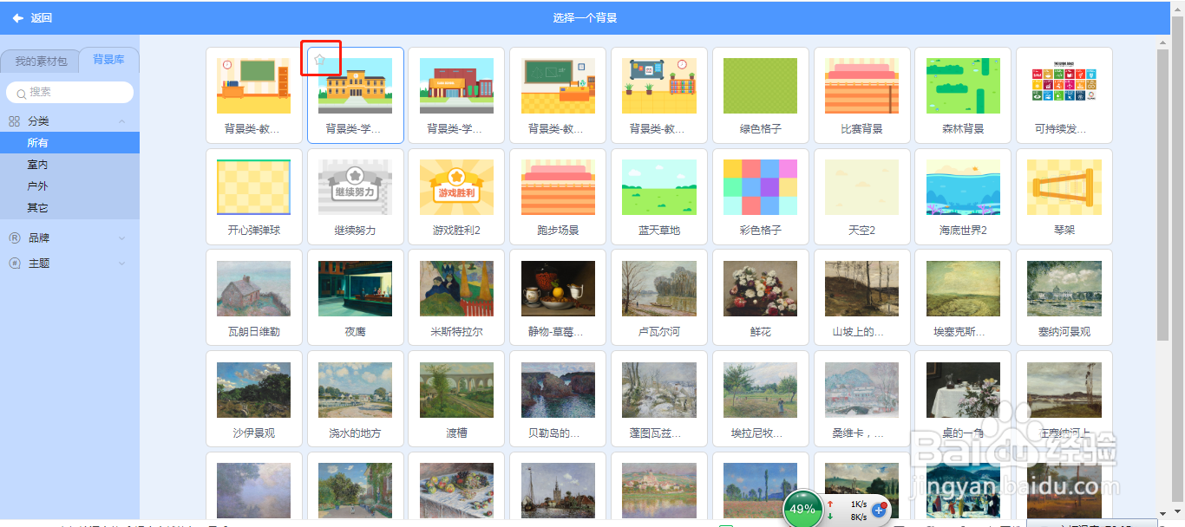Switch to the 我的素材包 tab

[x=41, y=62]
